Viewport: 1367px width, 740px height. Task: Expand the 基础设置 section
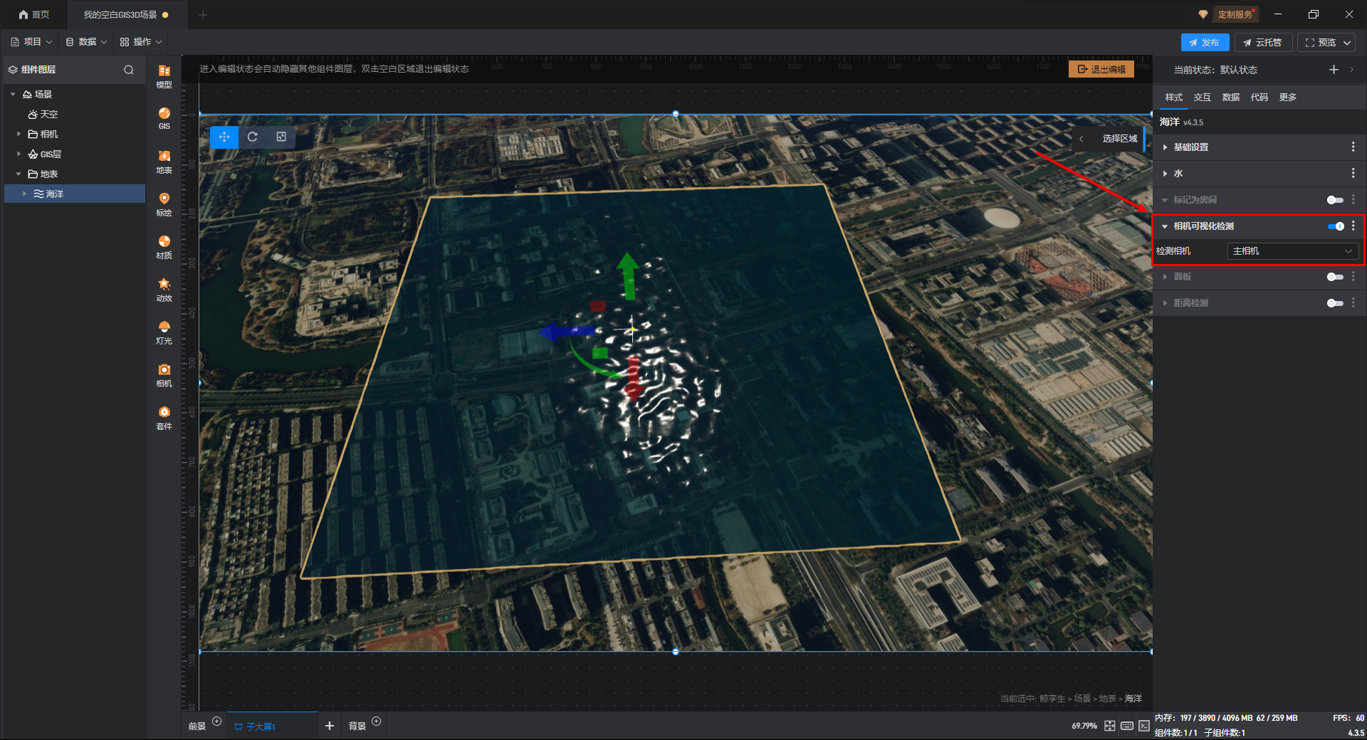[1190, 147]
